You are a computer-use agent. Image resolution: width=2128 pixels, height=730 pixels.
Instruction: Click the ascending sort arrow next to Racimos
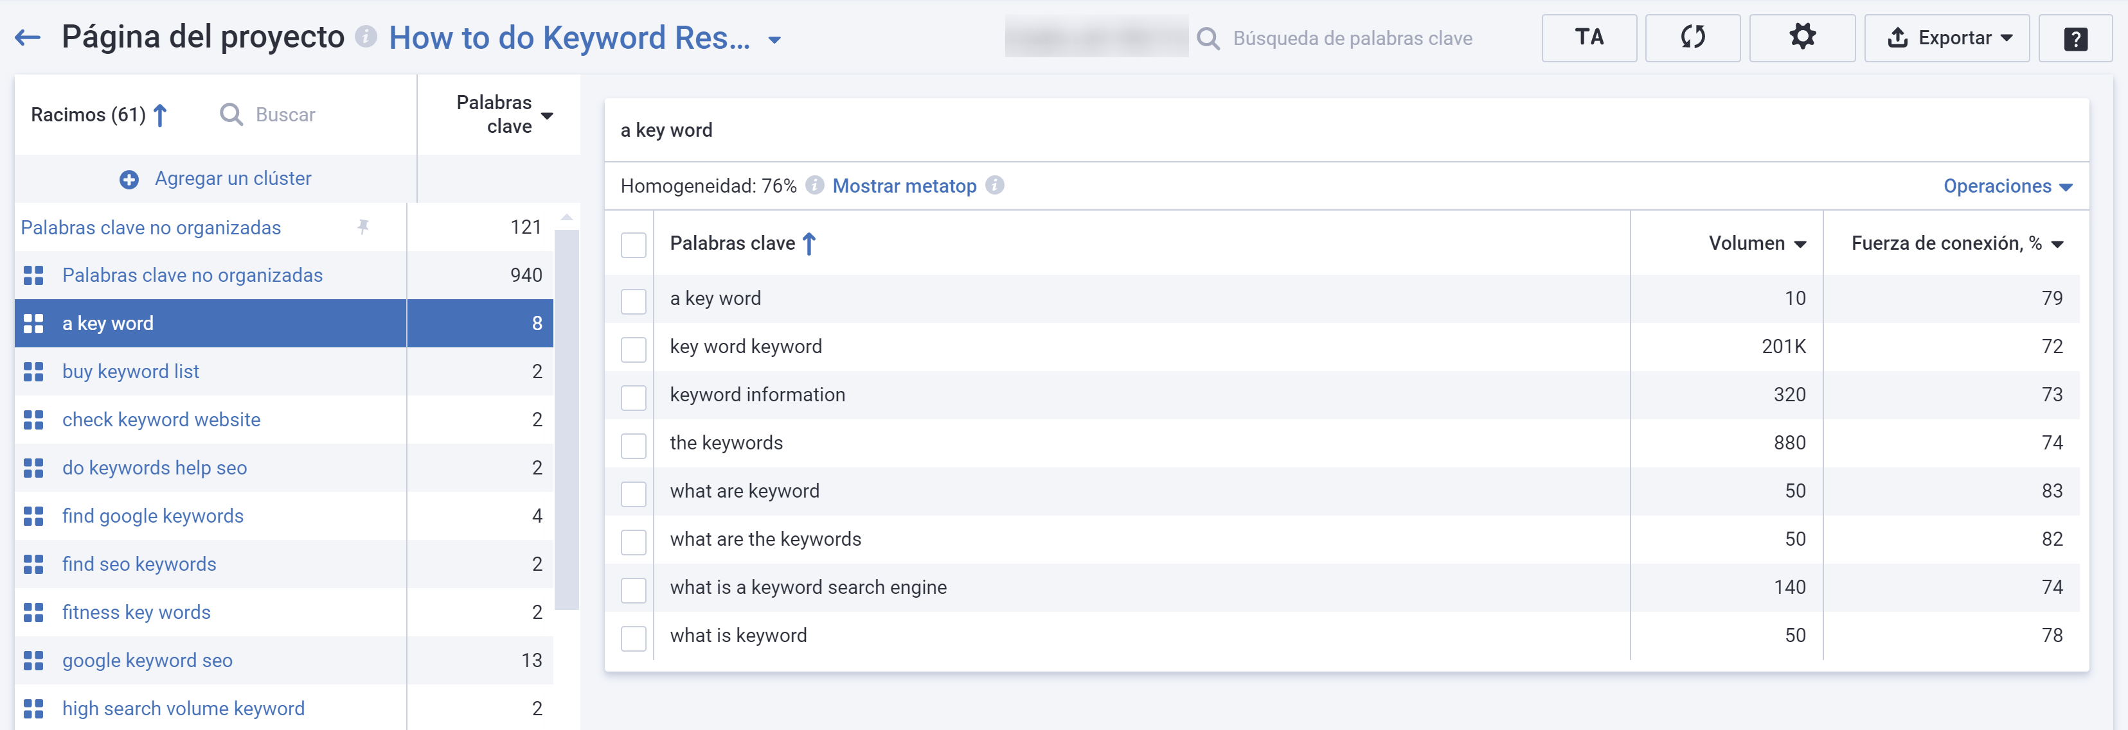coord(160,115)
